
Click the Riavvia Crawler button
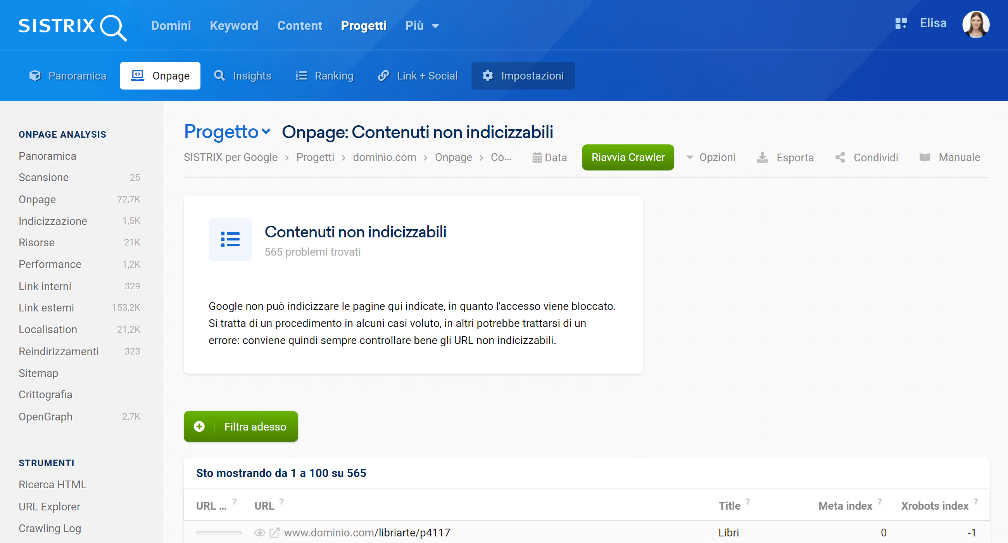(x=627, y=156)
